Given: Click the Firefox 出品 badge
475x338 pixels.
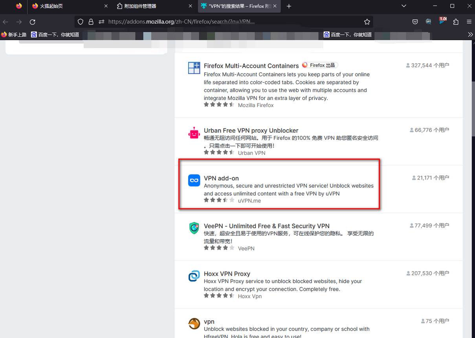Looking at the screenshot, I should tap(320, 65).
